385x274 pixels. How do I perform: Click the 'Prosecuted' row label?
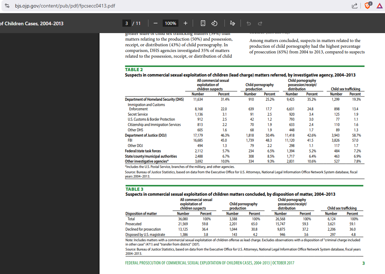coord(133,224)
